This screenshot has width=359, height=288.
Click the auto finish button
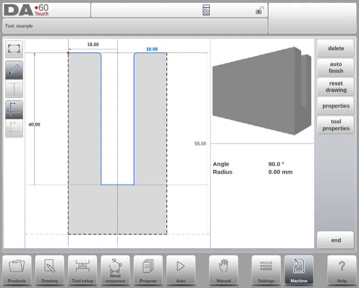click(336, 67)
